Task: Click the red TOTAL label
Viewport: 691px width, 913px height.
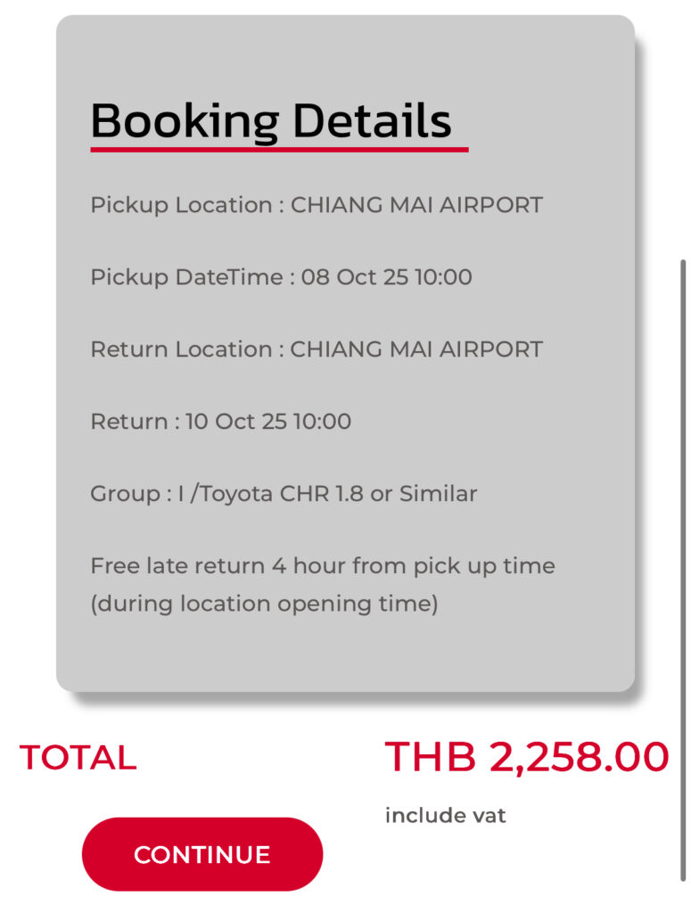Action: click(78, 758)
